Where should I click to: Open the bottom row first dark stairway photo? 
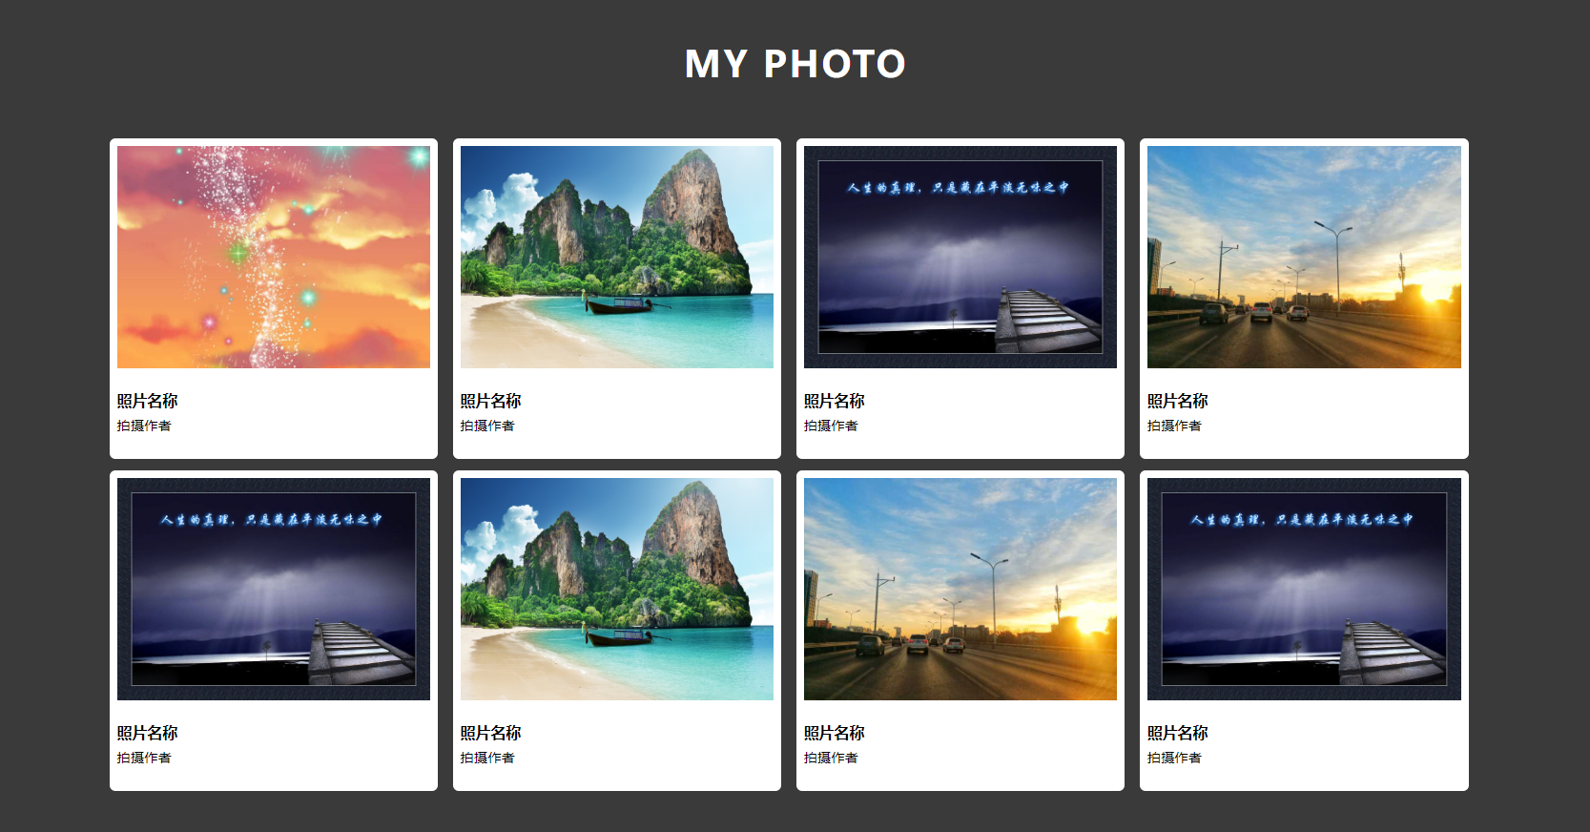[274, 589]
